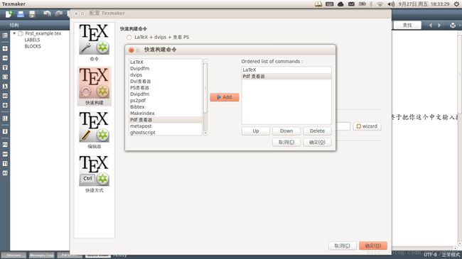Open the 编辑器 editor settings page
Screen dimensions: 462x259
[x=95, y=130]
